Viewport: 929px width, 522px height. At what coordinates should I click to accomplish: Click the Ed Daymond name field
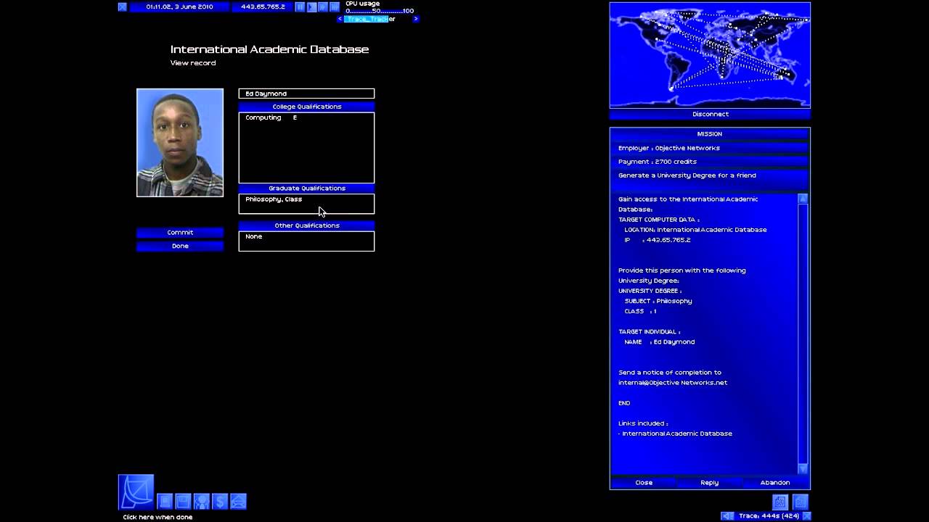pos(306,94)
